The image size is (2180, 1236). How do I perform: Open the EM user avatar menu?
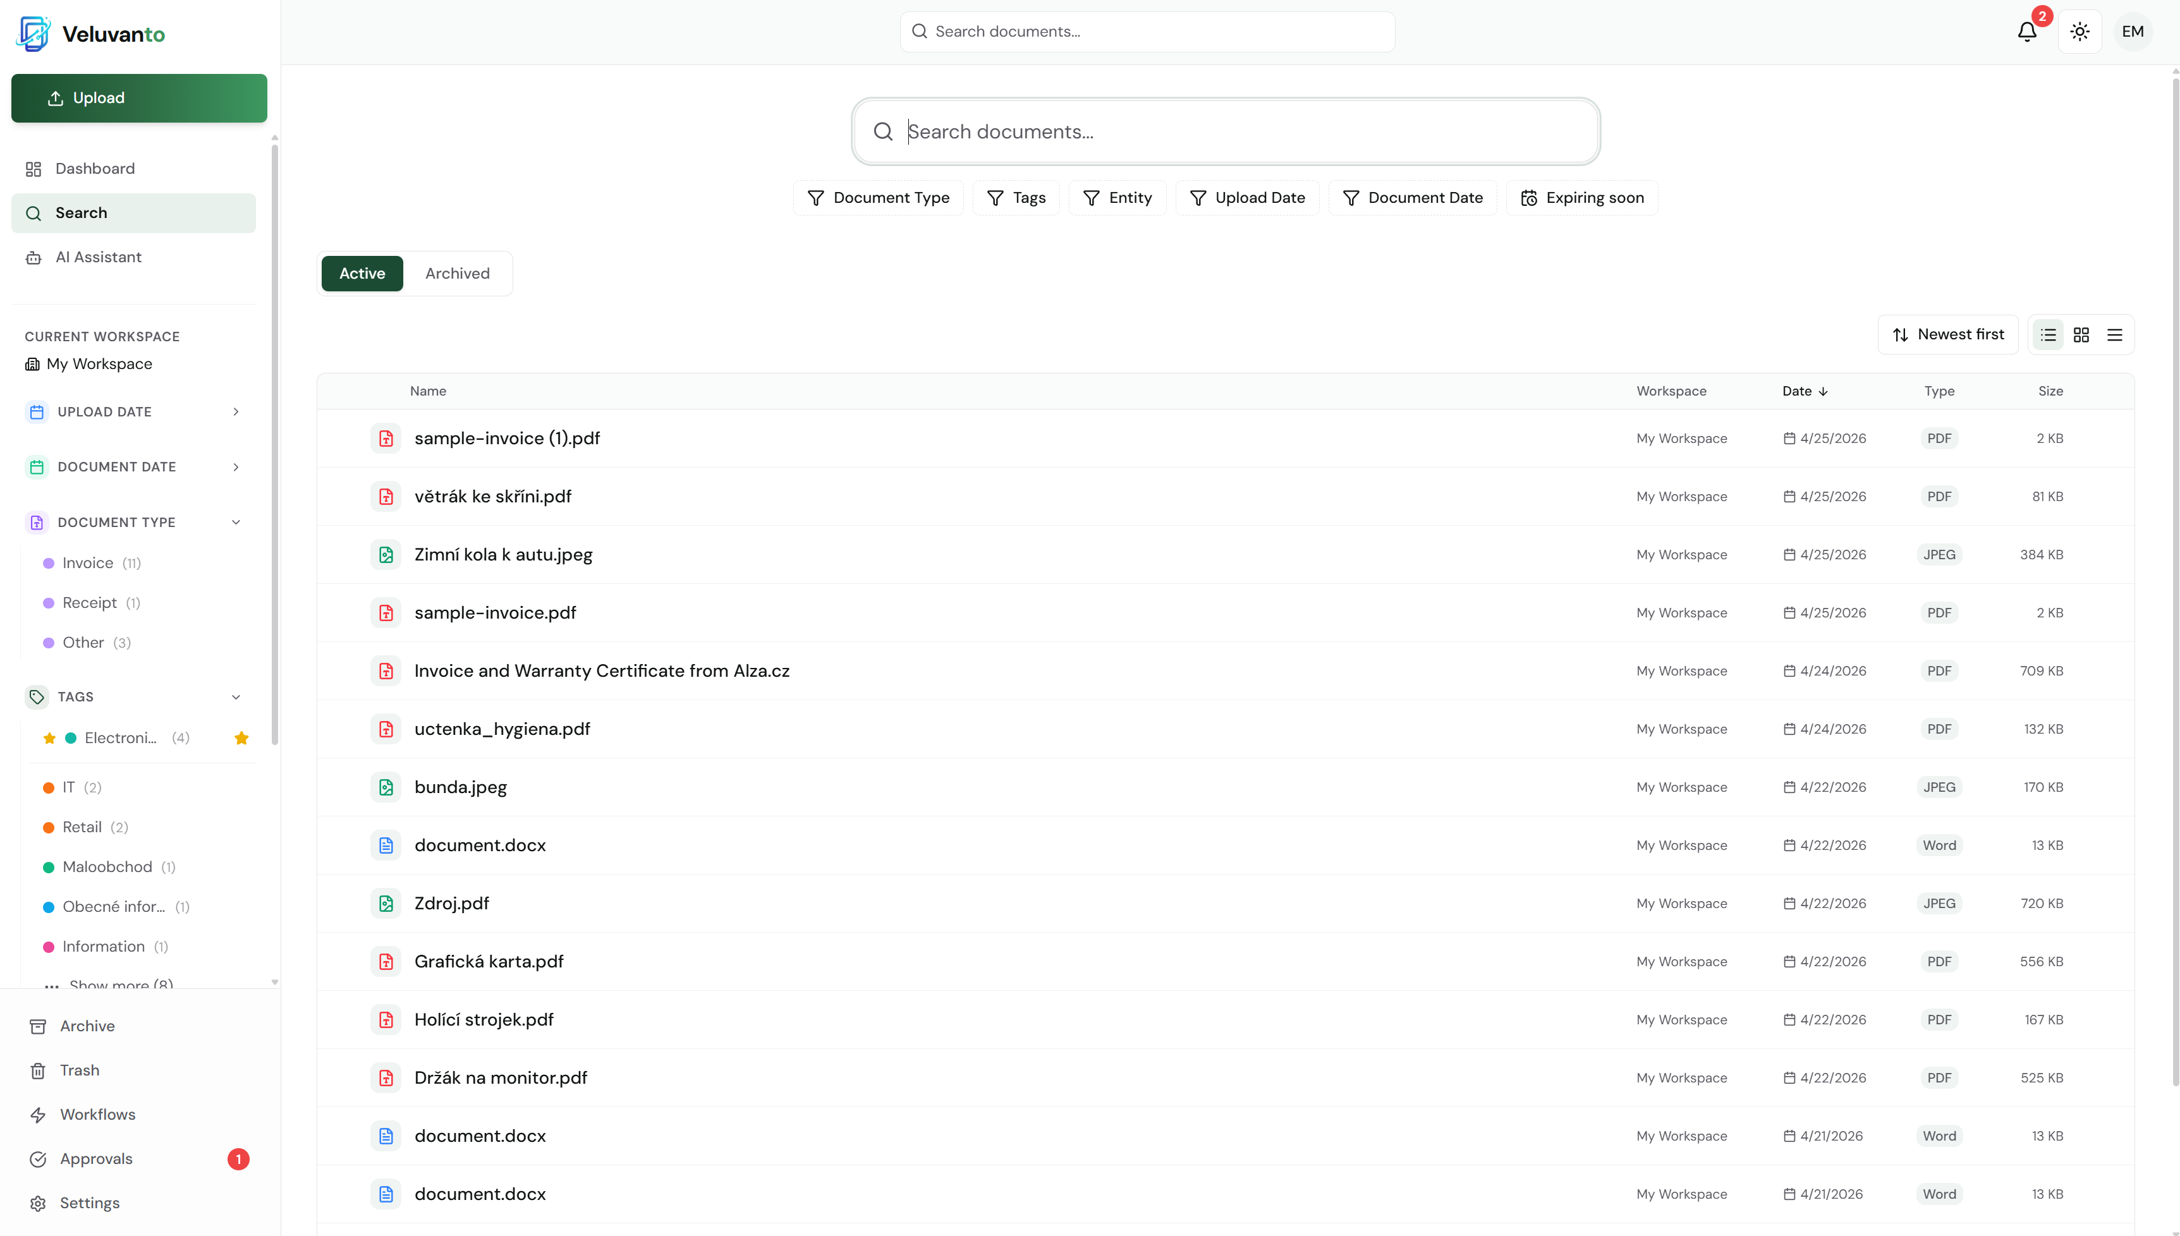(2133, 32)
